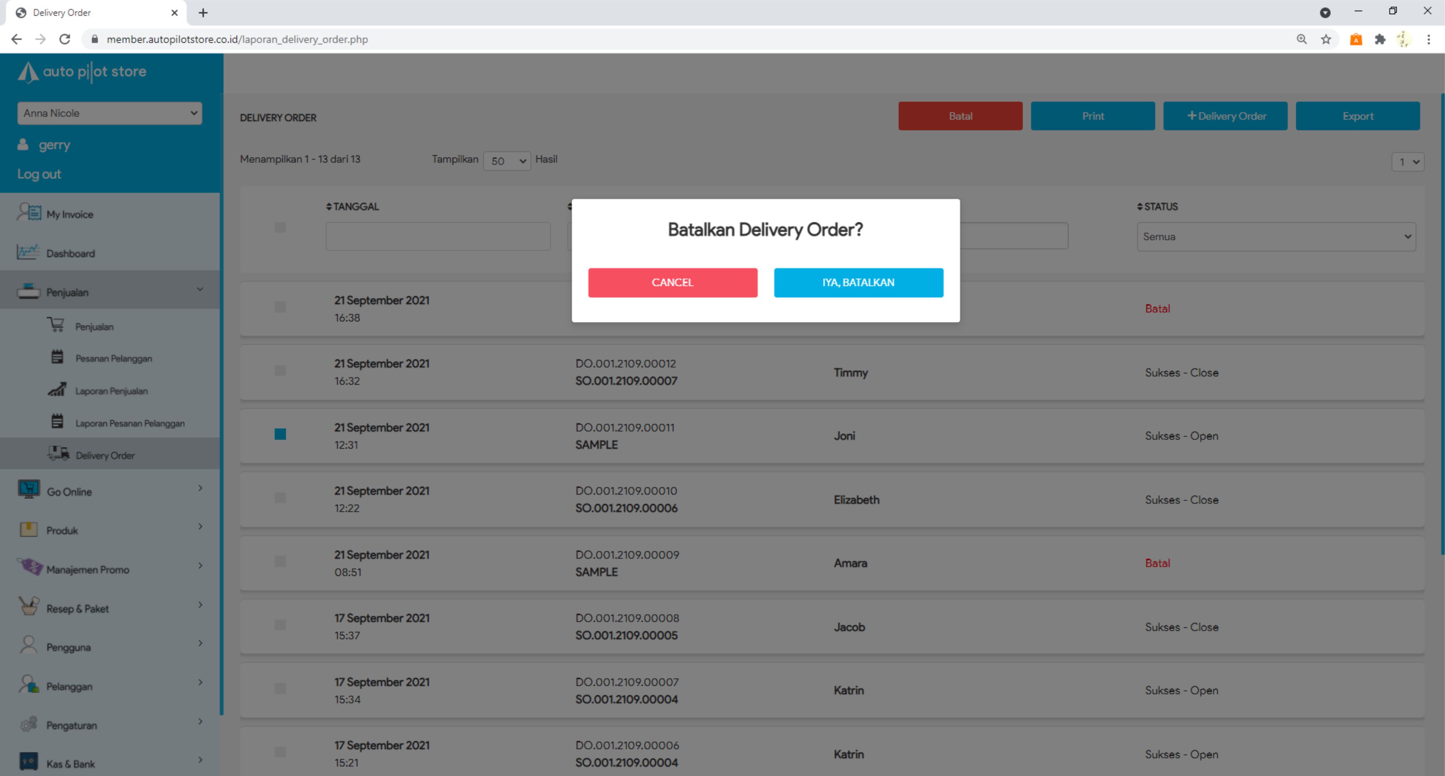Open the Anna Nicole store dropdown
This screenshot has height=776, width=1445.
109,113
